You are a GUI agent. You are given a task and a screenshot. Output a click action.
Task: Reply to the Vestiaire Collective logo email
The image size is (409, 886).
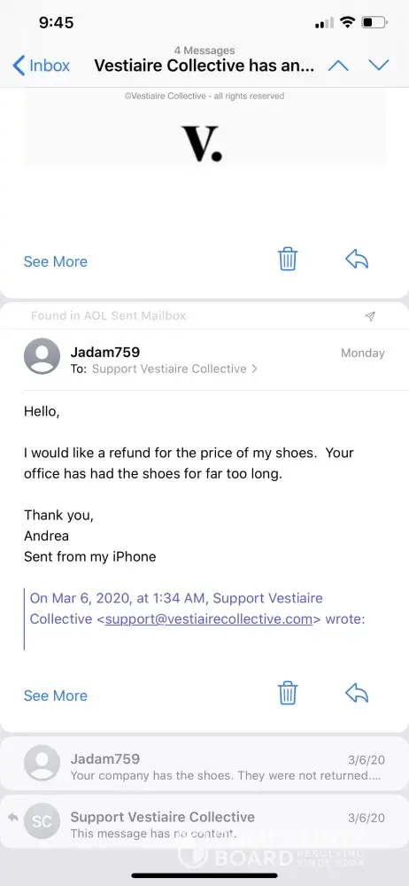coord(357,260)
